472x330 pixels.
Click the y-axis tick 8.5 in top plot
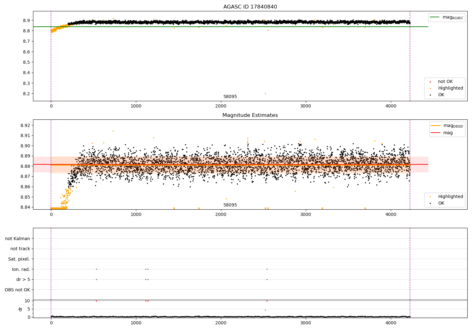coord(26,62)
